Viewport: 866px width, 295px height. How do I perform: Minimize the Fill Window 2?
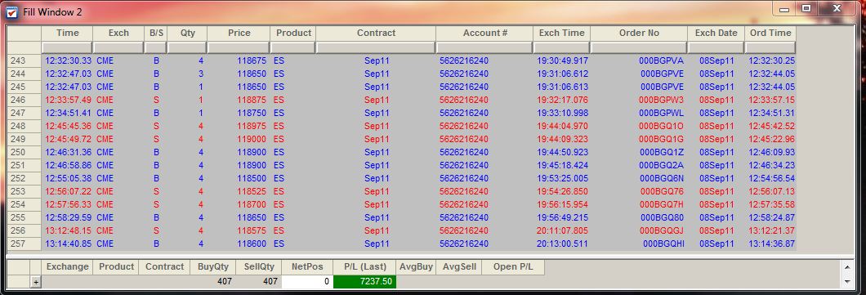(784, 8)
